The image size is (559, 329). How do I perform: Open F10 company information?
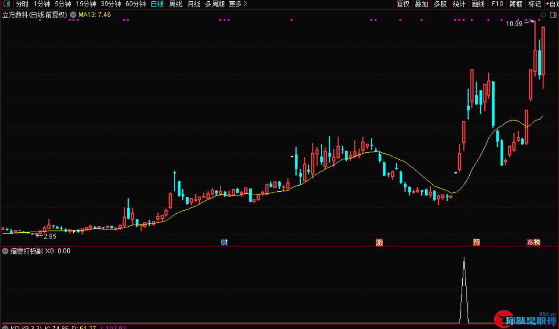click(497, 4)
